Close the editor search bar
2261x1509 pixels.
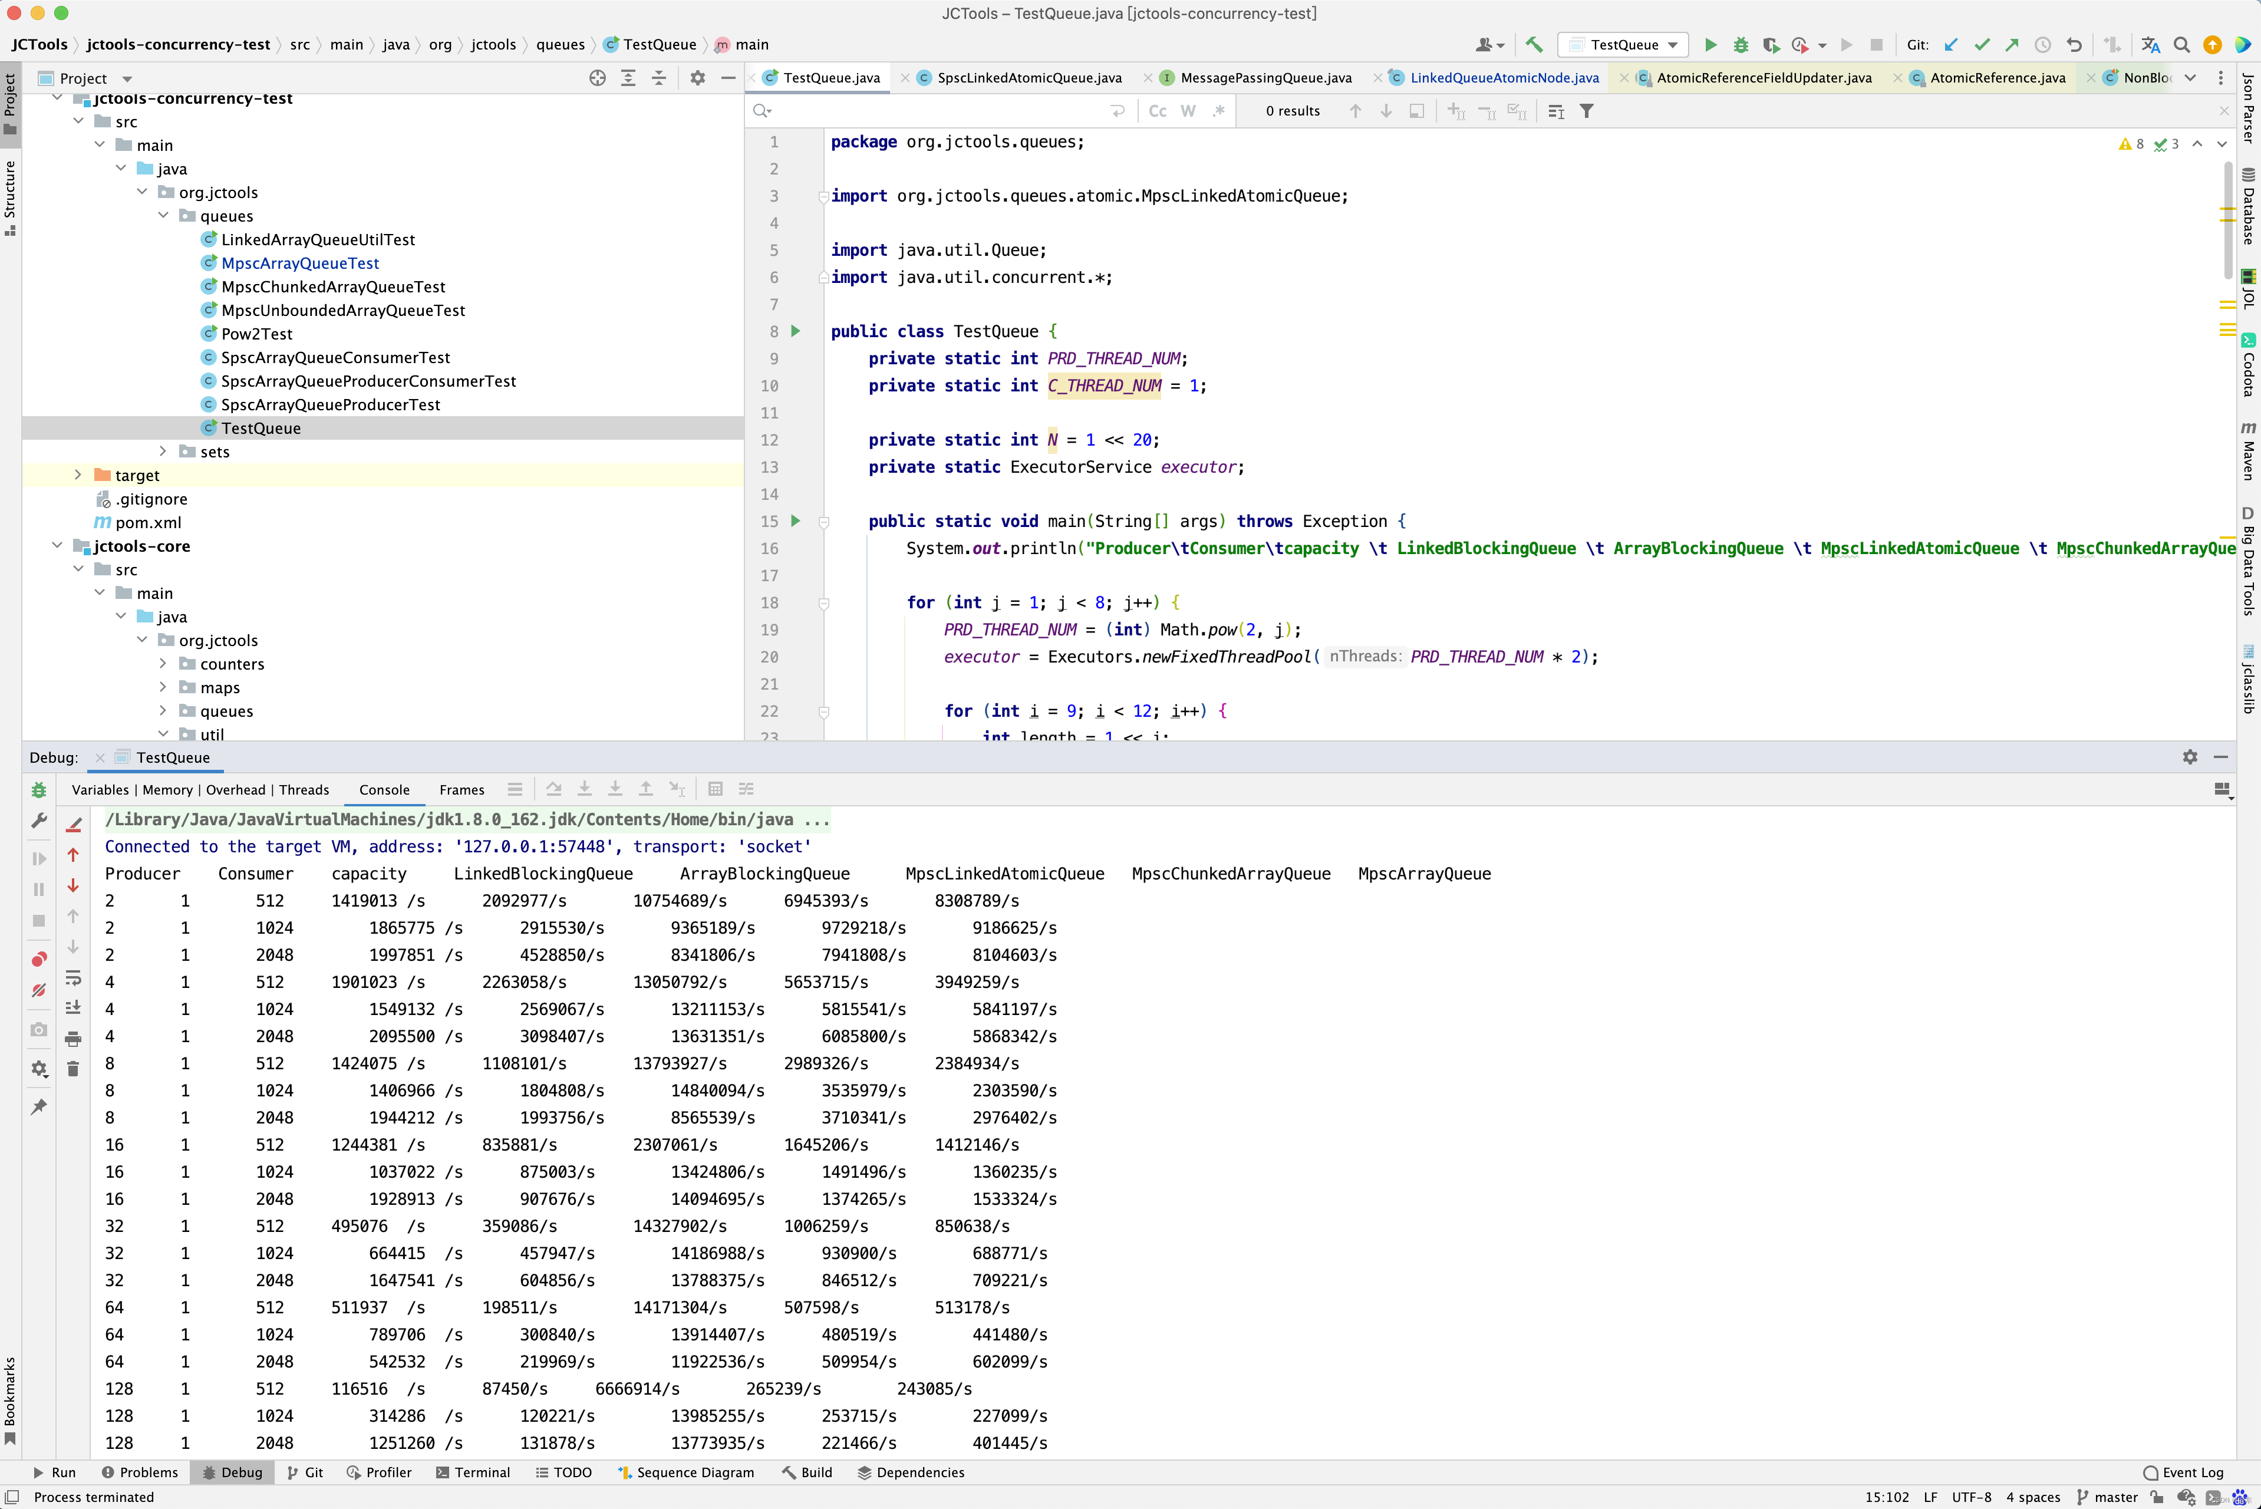[x=2223, y=111]
